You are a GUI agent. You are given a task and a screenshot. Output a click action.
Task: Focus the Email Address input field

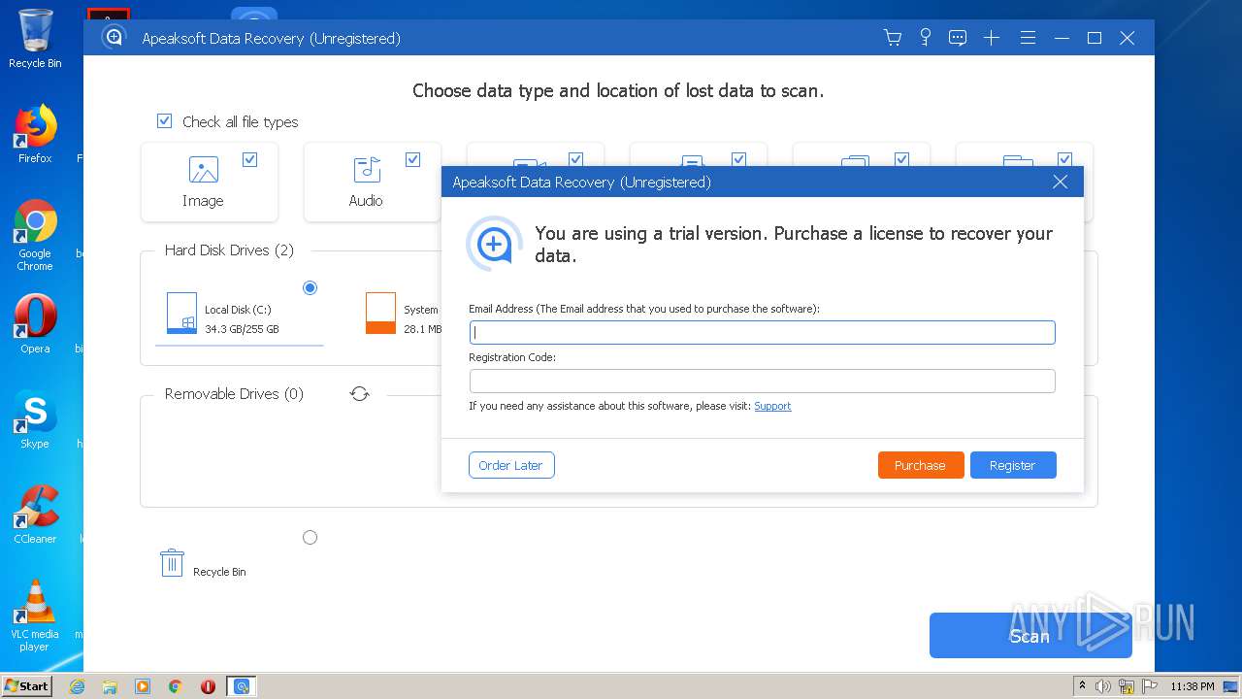point(762,332)
